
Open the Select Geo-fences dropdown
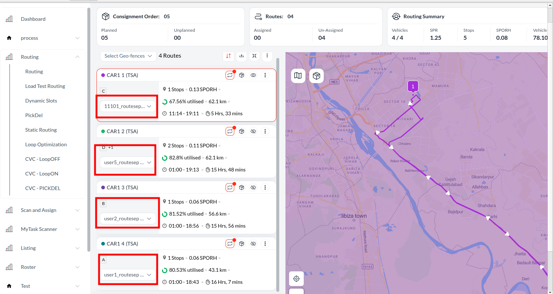coord(128,56)
